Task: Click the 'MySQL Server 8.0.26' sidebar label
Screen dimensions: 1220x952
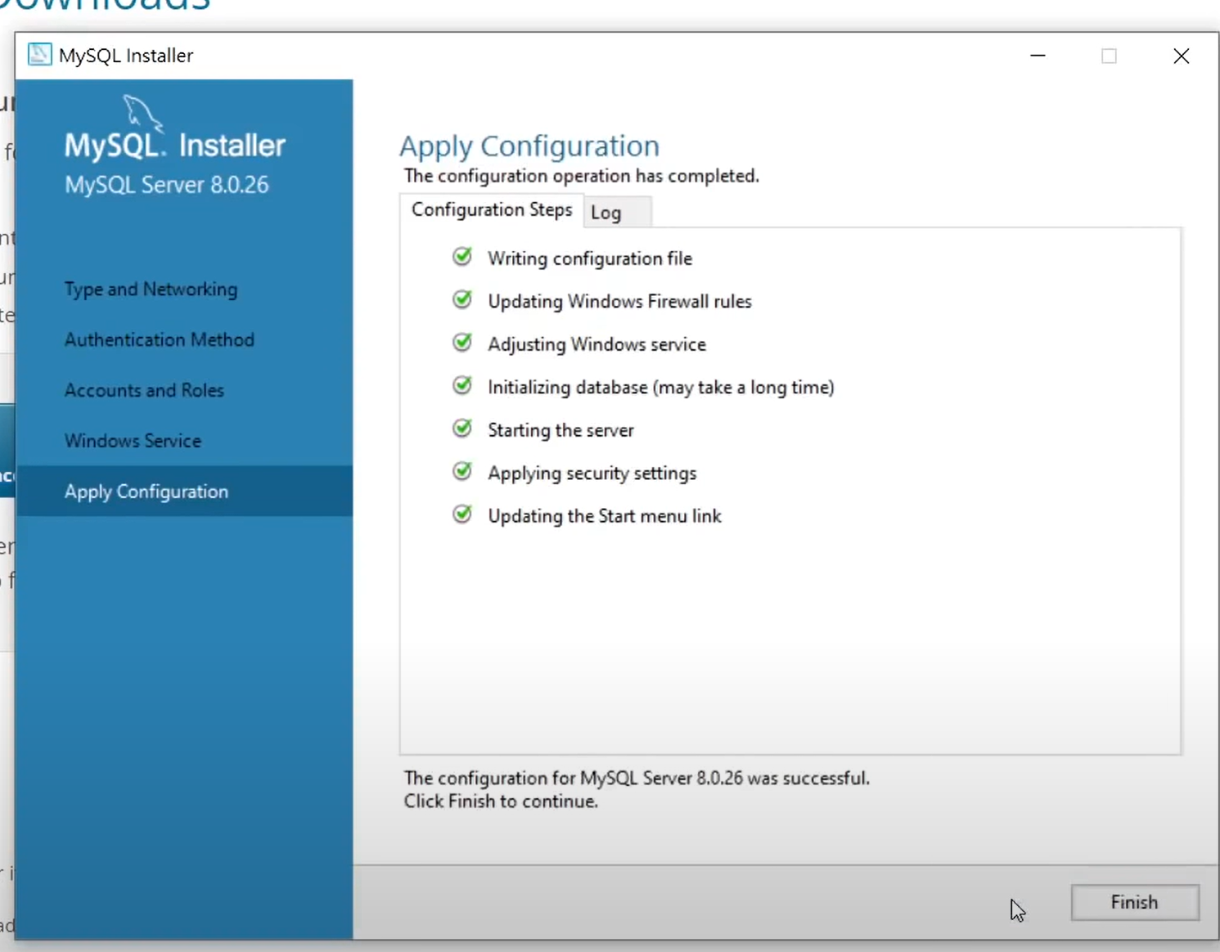Action: 167,185
